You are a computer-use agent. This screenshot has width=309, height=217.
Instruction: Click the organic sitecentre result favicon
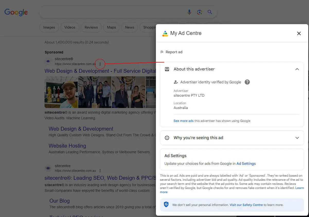pyautogui.click(x=48, y=168)
